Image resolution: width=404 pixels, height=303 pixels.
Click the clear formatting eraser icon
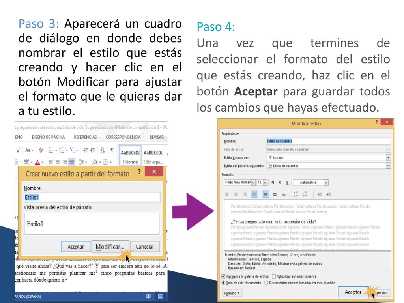41,150
